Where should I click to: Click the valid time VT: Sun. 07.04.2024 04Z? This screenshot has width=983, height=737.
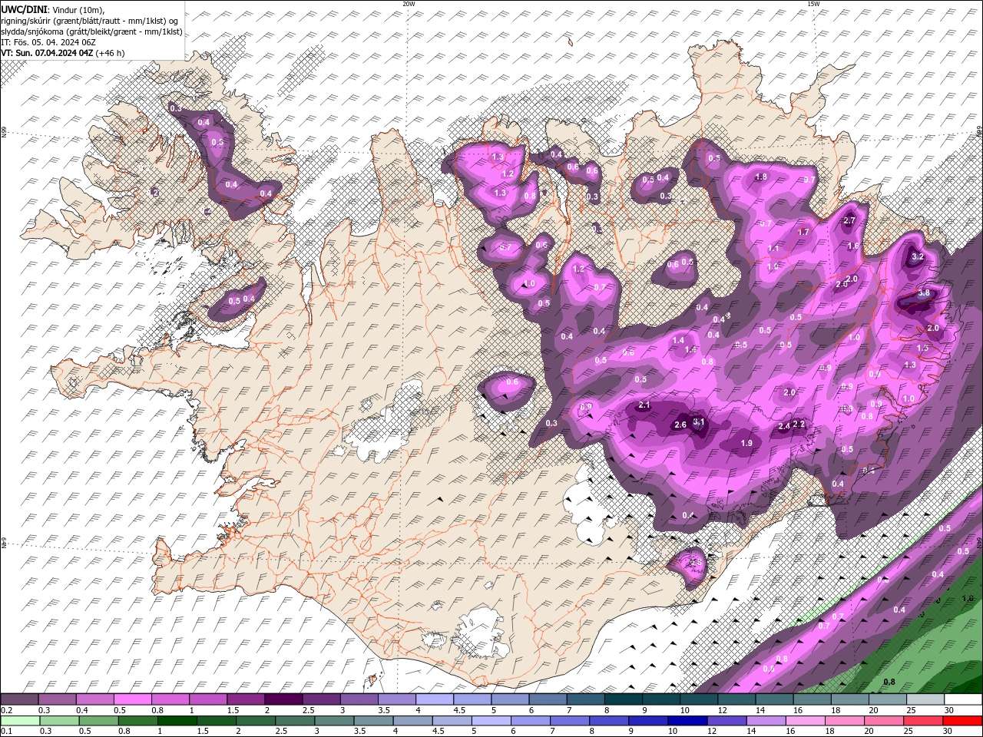47,53
